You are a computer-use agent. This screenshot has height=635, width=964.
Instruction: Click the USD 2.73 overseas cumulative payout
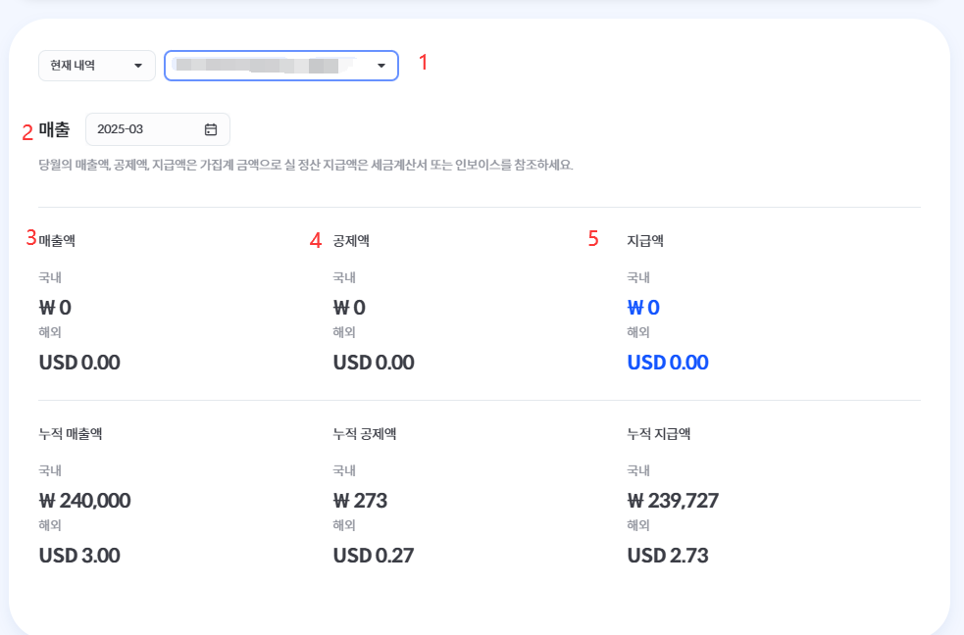[x=668, y=556]
